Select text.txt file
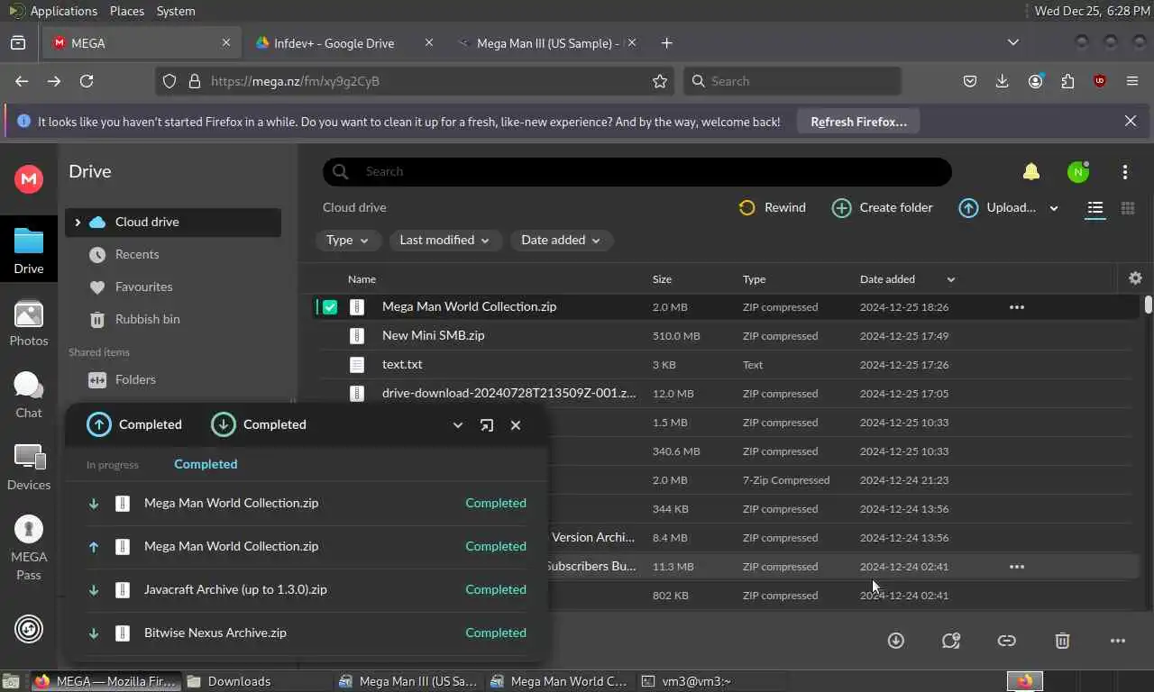Screen dimensions: 1154x692 tap(726, 364)
